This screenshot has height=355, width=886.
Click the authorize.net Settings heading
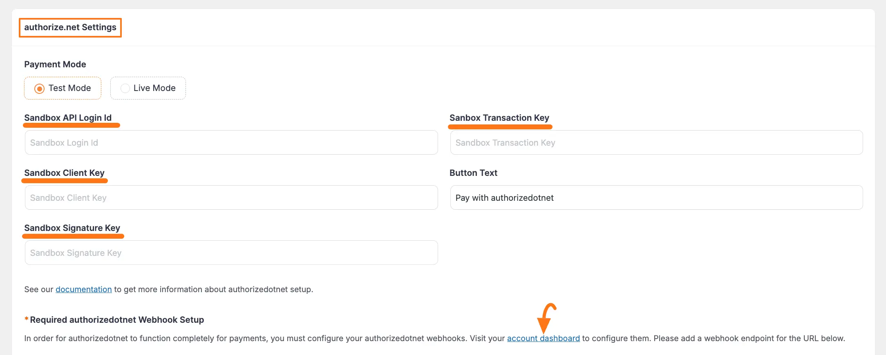tap(70, 27)
